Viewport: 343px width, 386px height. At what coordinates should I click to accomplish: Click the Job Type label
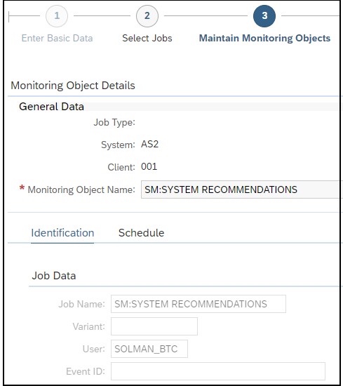tap(114, 122)
